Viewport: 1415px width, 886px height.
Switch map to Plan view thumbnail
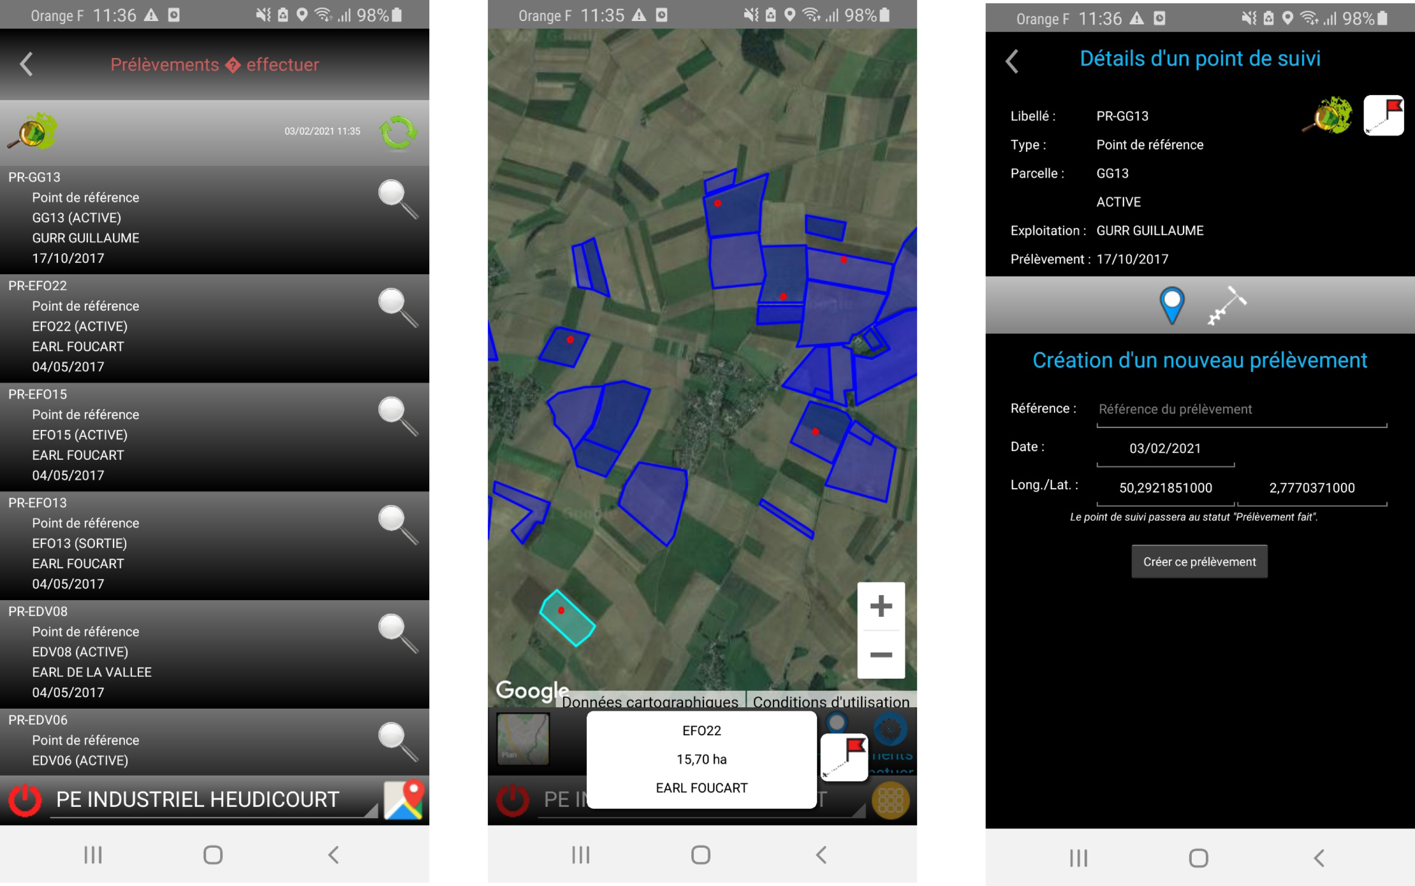523,738
